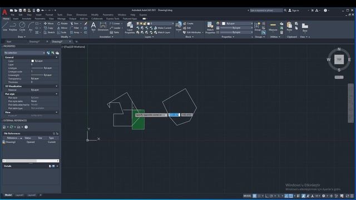Collapse the General properties section
Viewport: 356px width, 200px height.
point(57,57)
